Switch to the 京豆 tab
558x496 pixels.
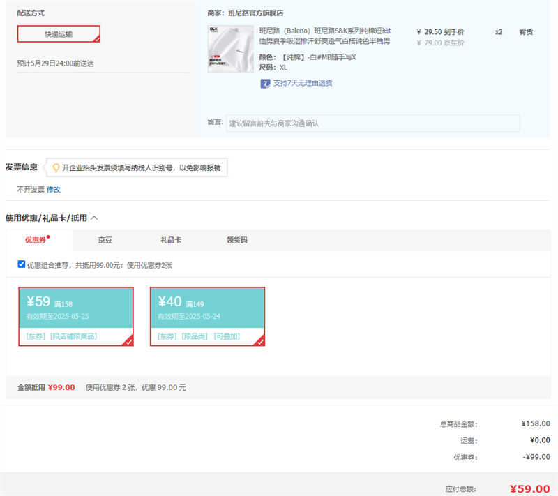click(105, 240)
